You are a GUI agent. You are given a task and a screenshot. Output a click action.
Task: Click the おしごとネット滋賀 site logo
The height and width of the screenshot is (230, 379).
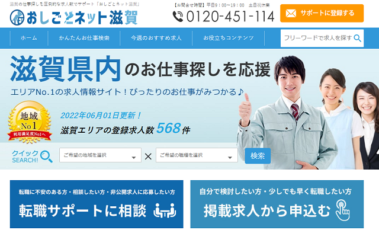tap(74, 17)
